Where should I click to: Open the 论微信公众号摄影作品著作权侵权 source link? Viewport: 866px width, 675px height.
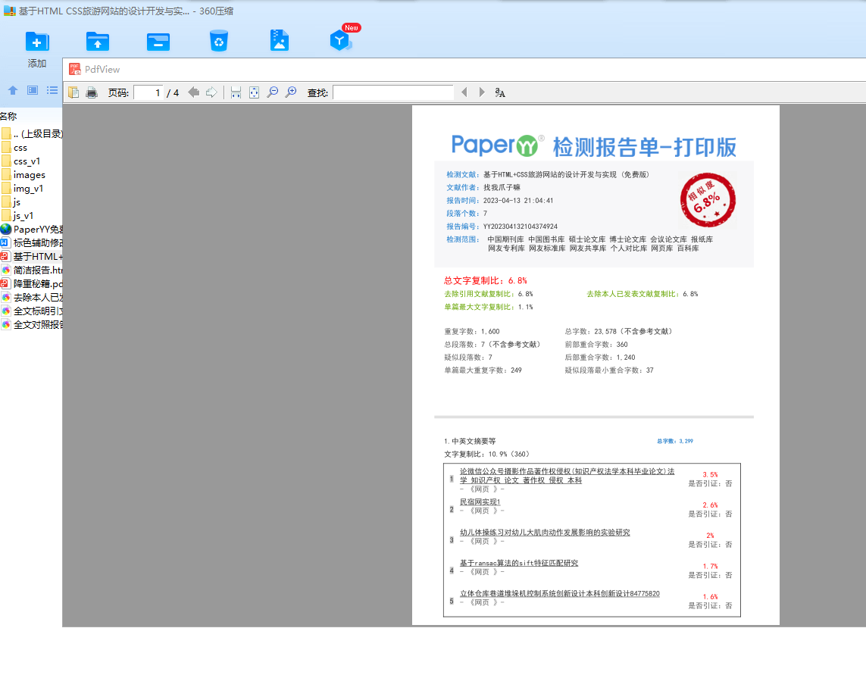coord(567,476)
